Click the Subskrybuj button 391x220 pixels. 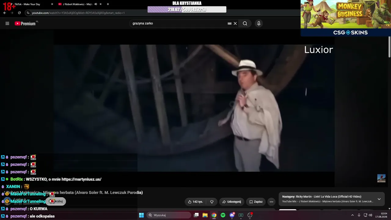coord(56,201)
